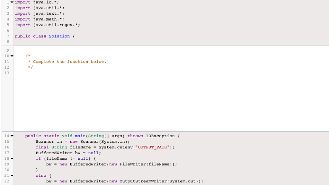
Task: Click 'import java.text.*;' line
Action: [x=40, y=13]
